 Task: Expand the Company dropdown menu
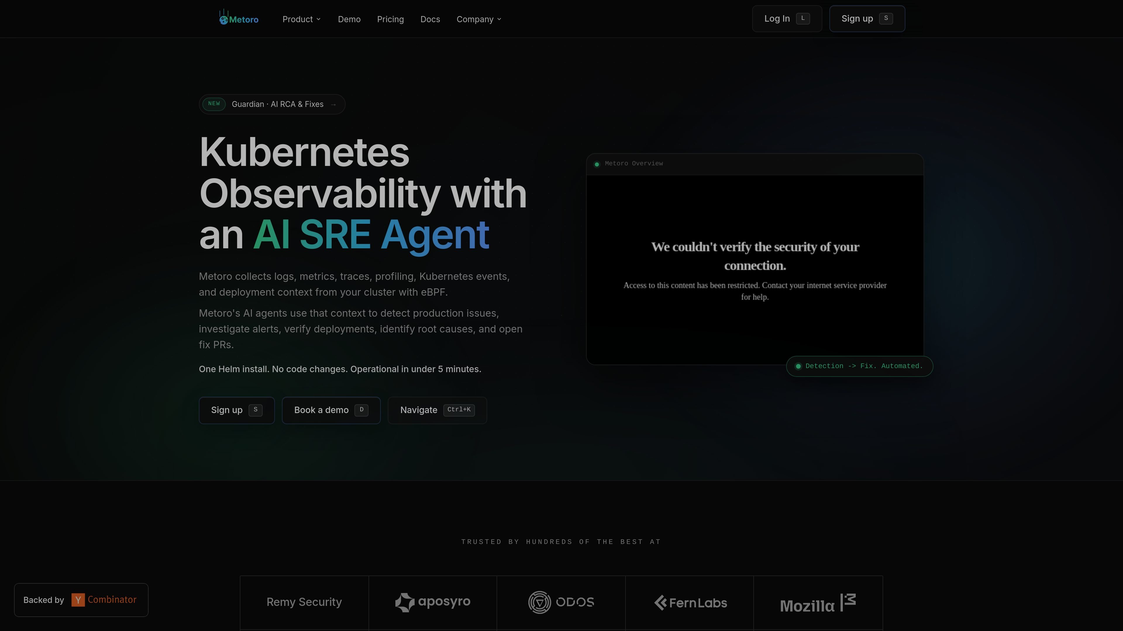coord(479,19)
